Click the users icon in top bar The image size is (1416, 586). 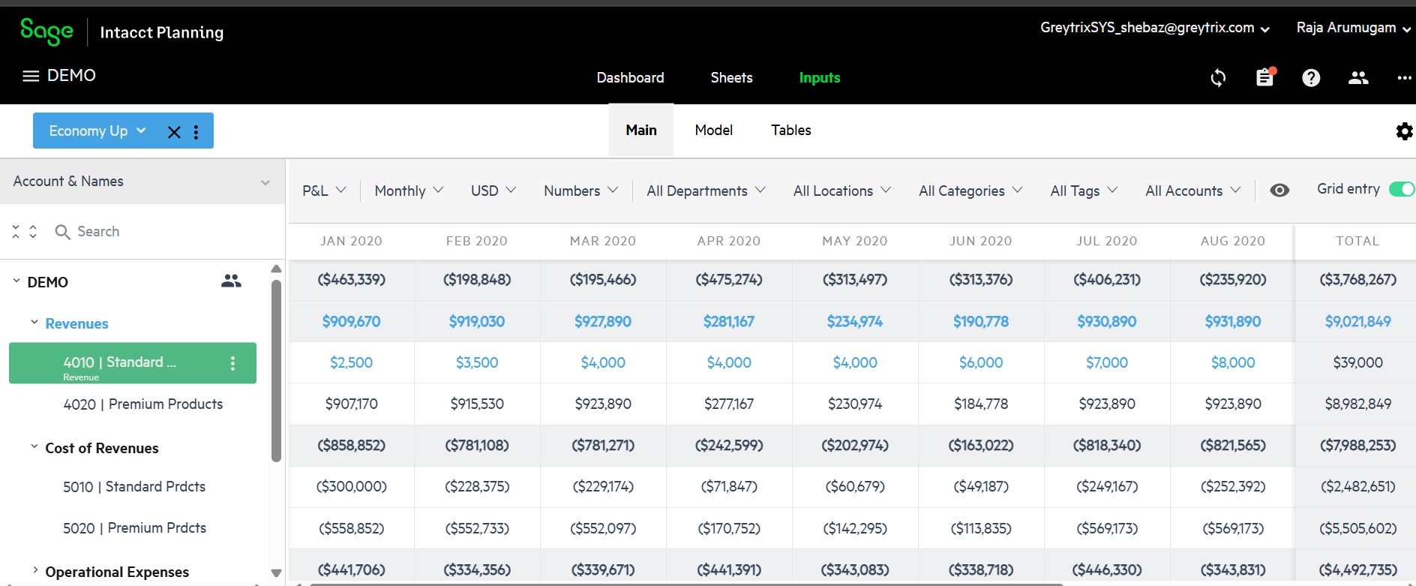click(1358, 78)
